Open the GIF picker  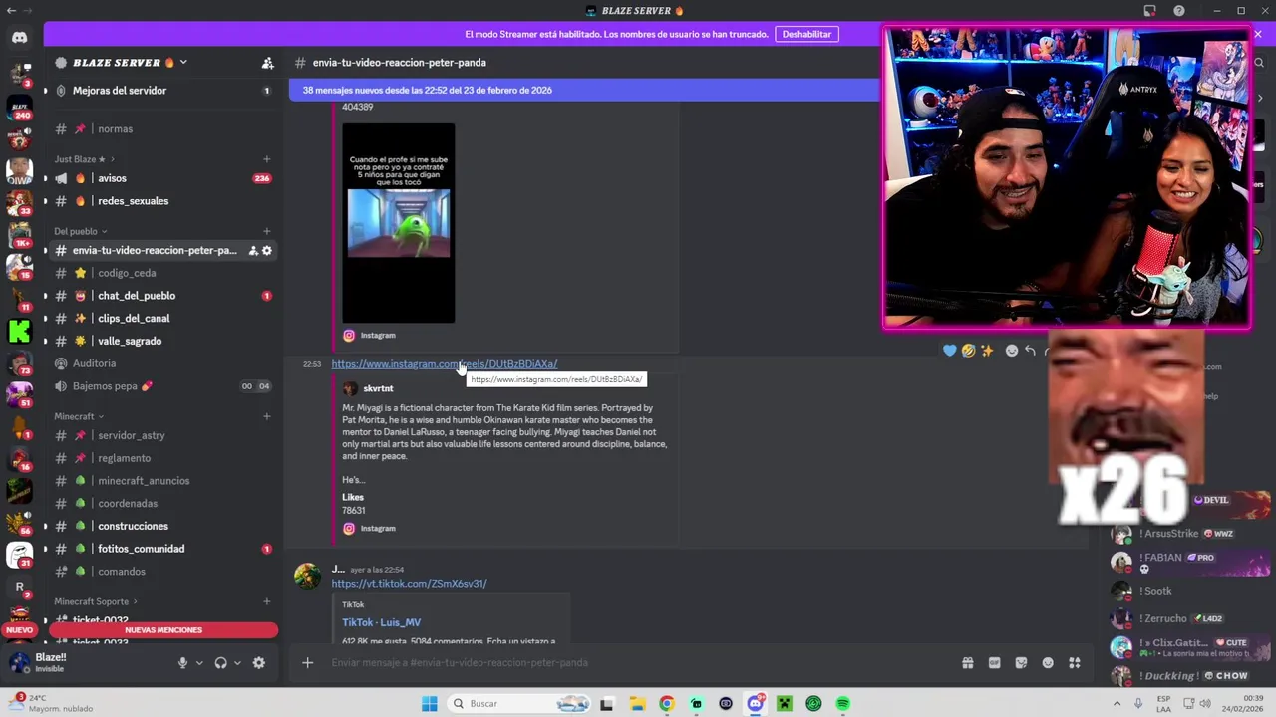pos(994,663)
